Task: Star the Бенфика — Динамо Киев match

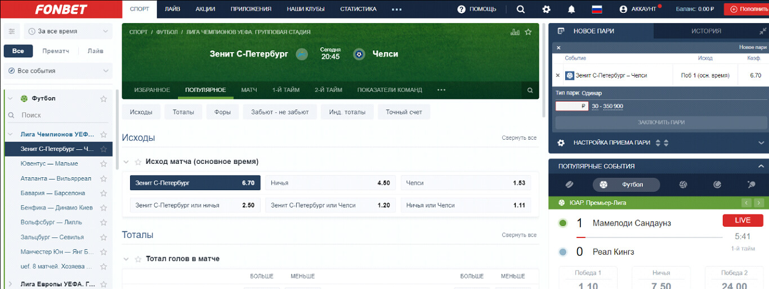Action: [x=104, y=208]
